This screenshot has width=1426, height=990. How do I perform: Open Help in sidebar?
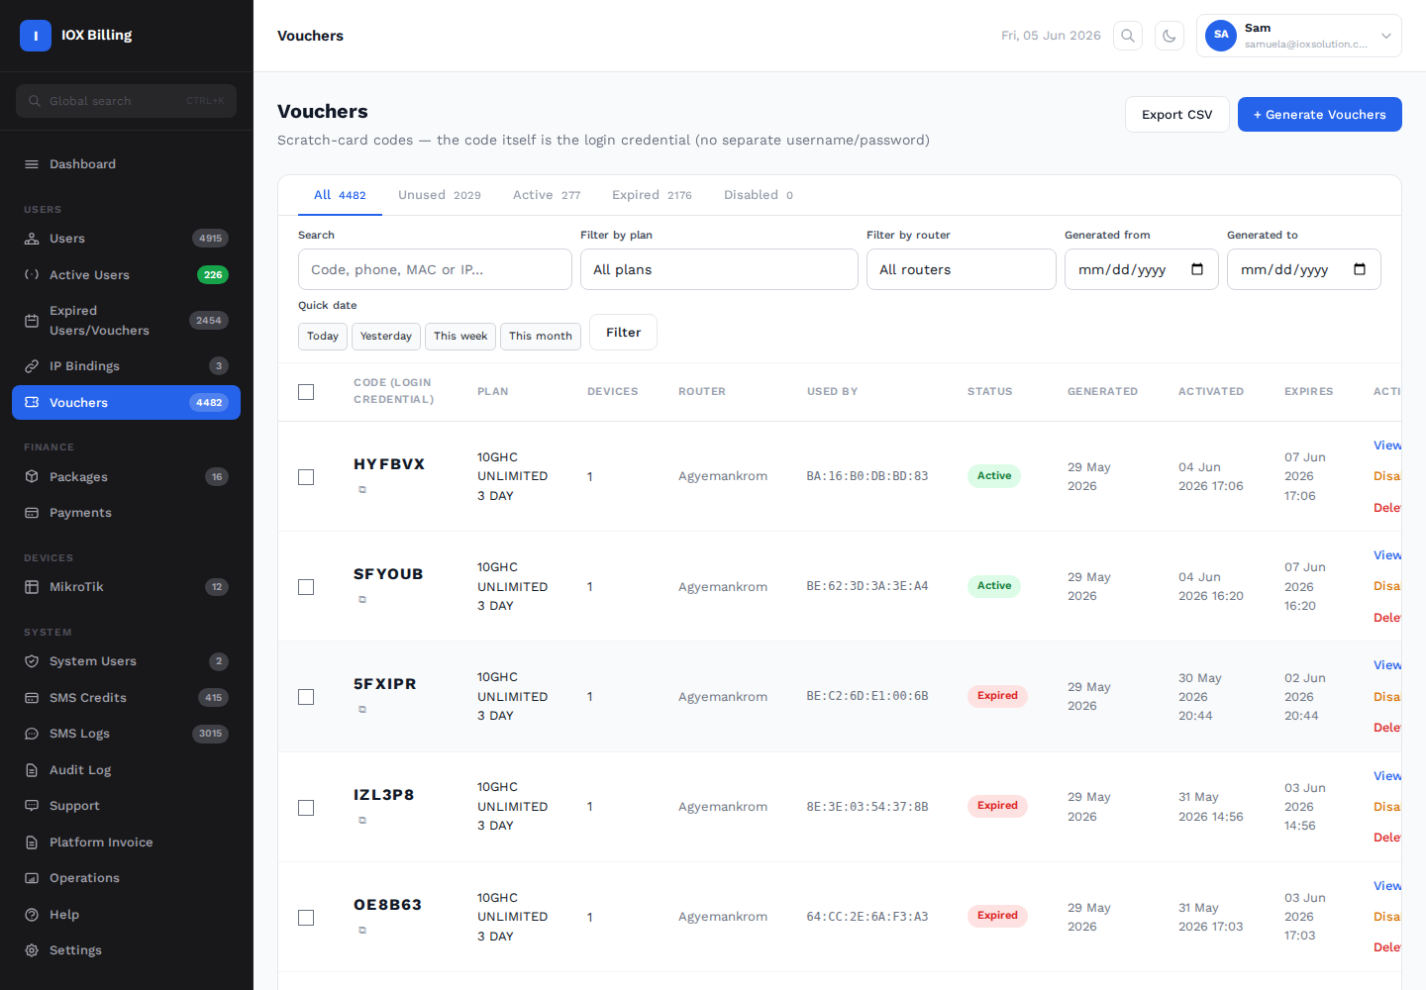pos(126,915)
